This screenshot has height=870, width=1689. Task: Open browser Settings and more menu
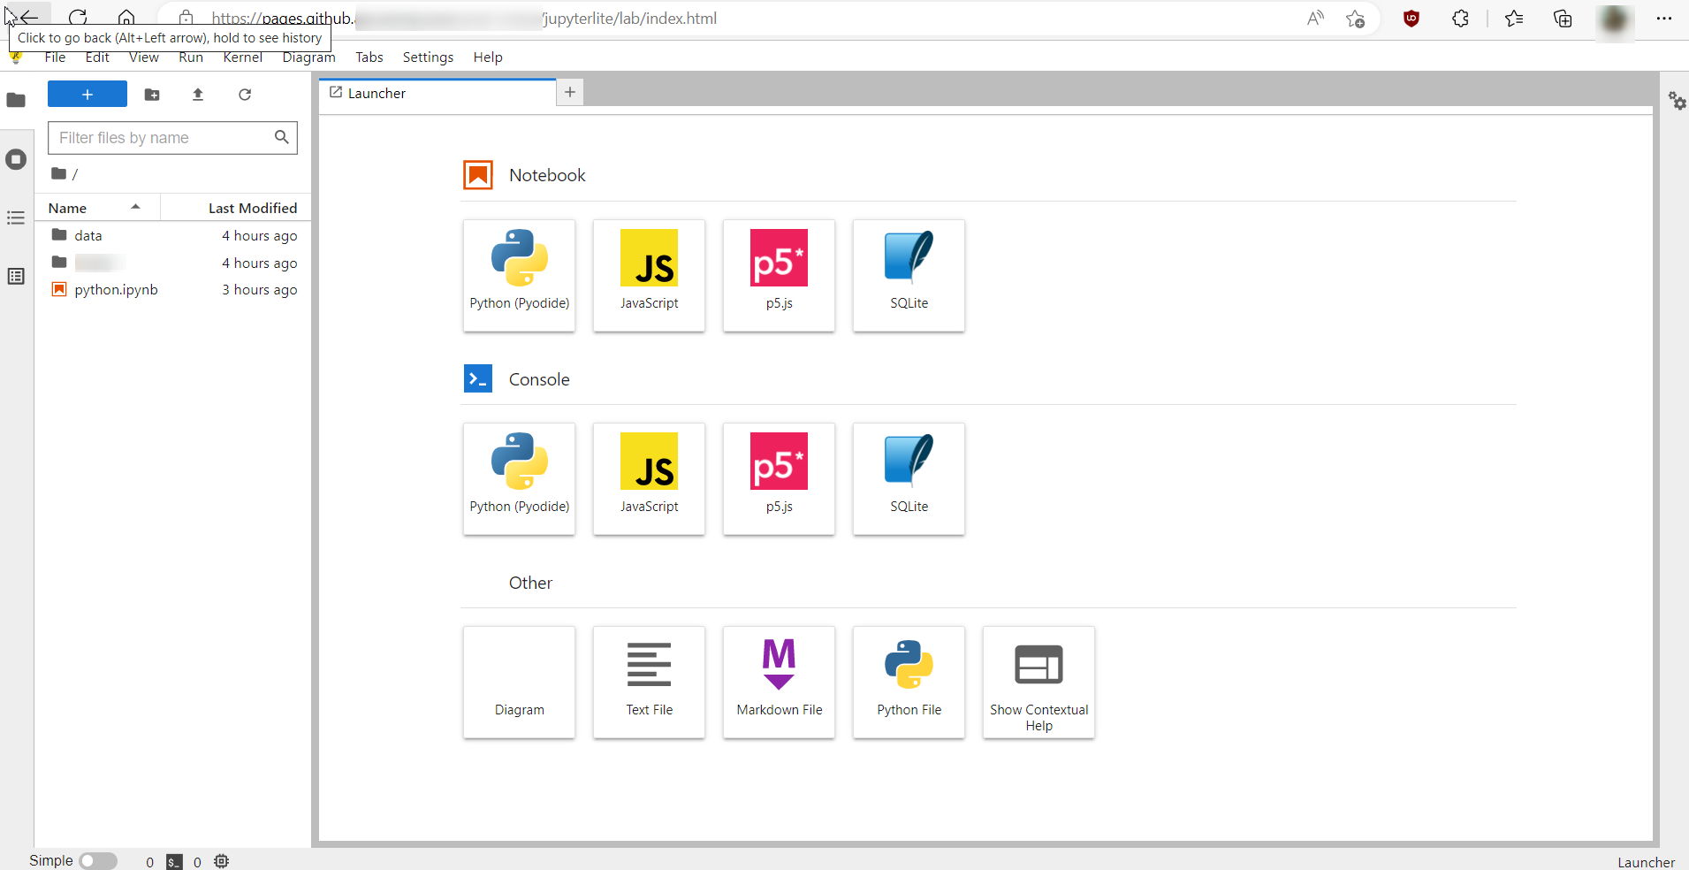pos(1664,19)
